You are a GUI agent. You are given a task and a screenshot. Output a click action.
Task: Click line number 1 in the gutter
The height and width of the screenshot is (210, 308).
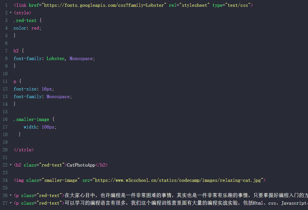click(x=6, y=5)
